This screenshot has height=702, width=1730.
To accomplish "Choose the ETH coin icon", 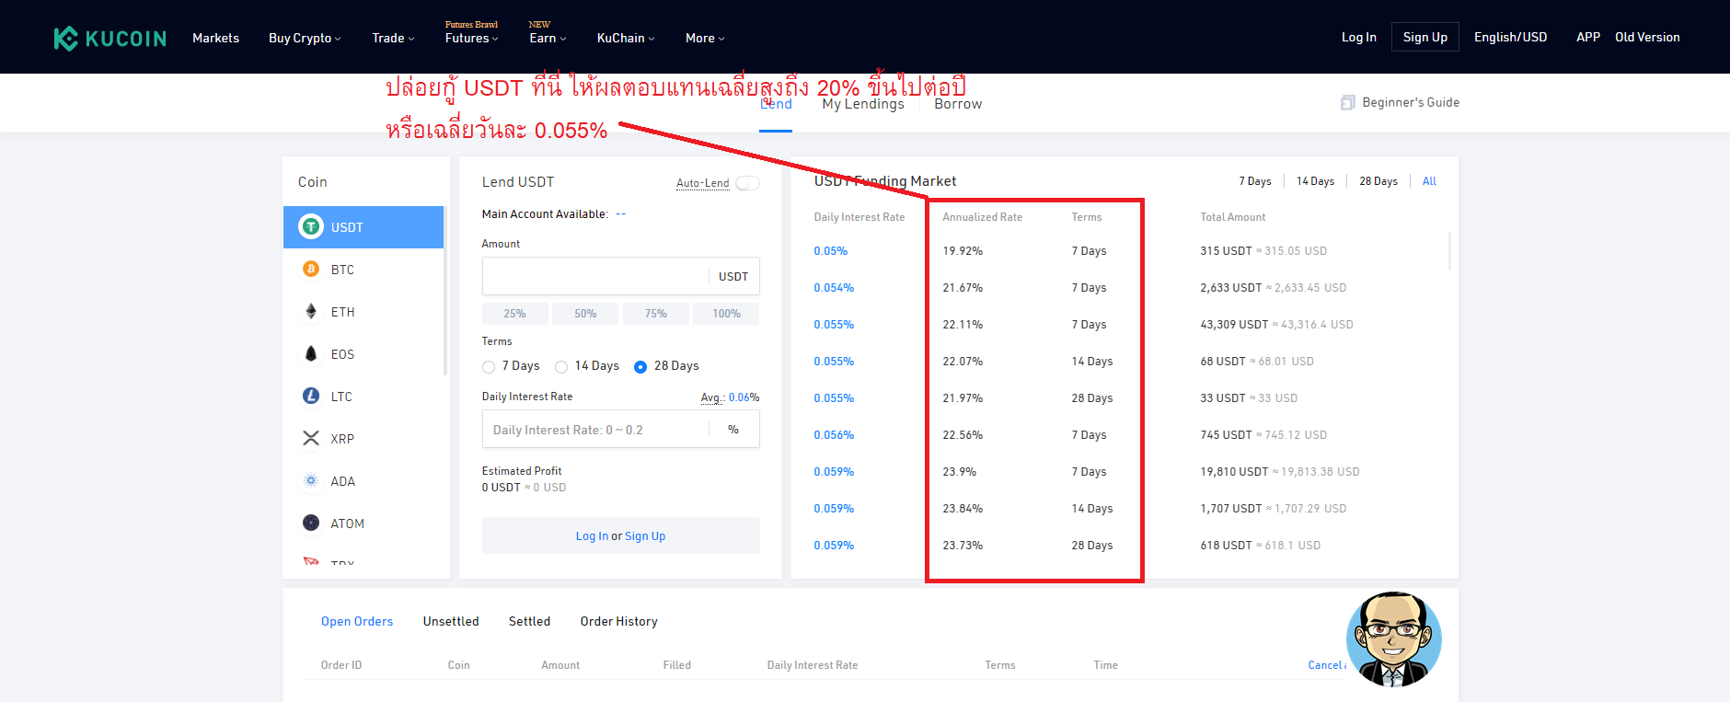I will pos(311,311).
